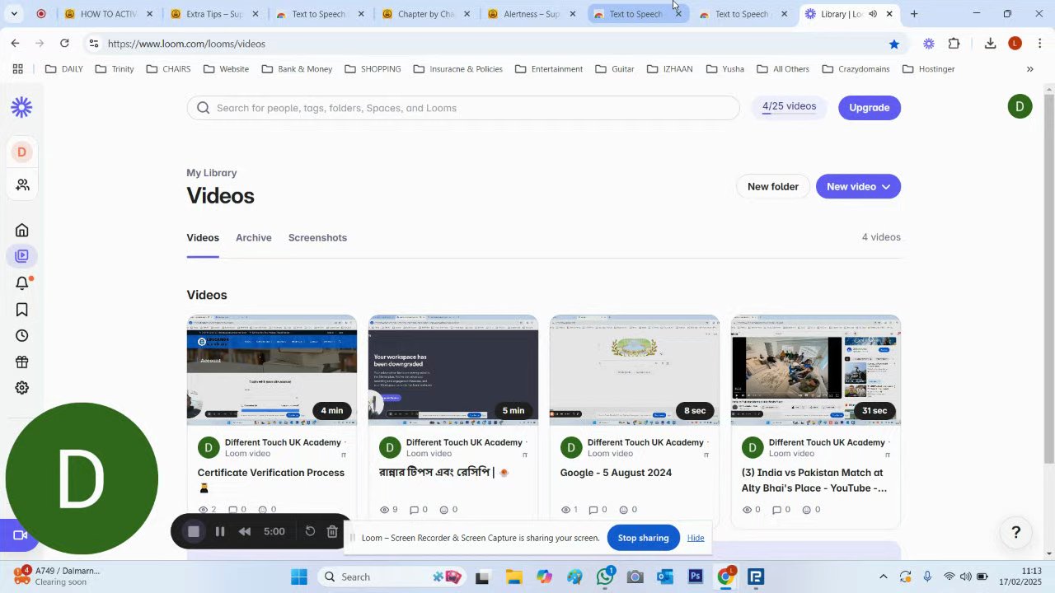
Task: Open Entertainment bookmarks folder
Action: [549, 69]
